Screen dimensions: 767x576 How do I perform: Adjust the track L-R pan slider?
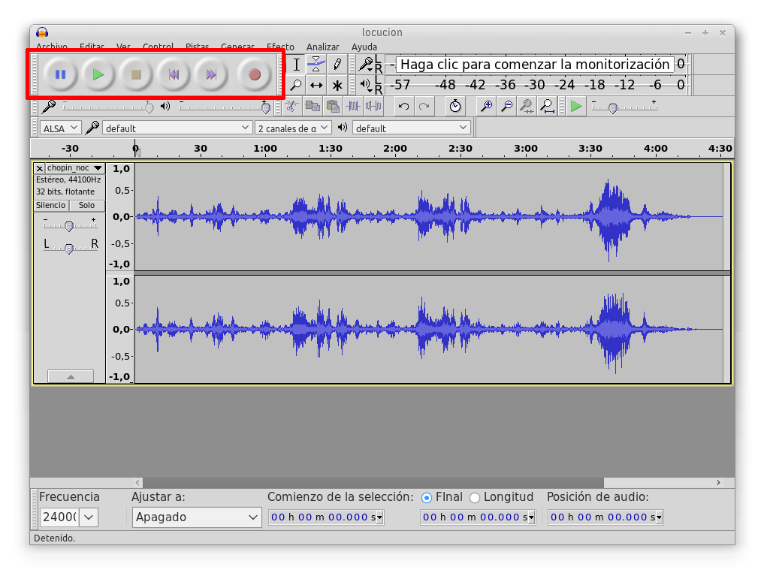[69, 248]
